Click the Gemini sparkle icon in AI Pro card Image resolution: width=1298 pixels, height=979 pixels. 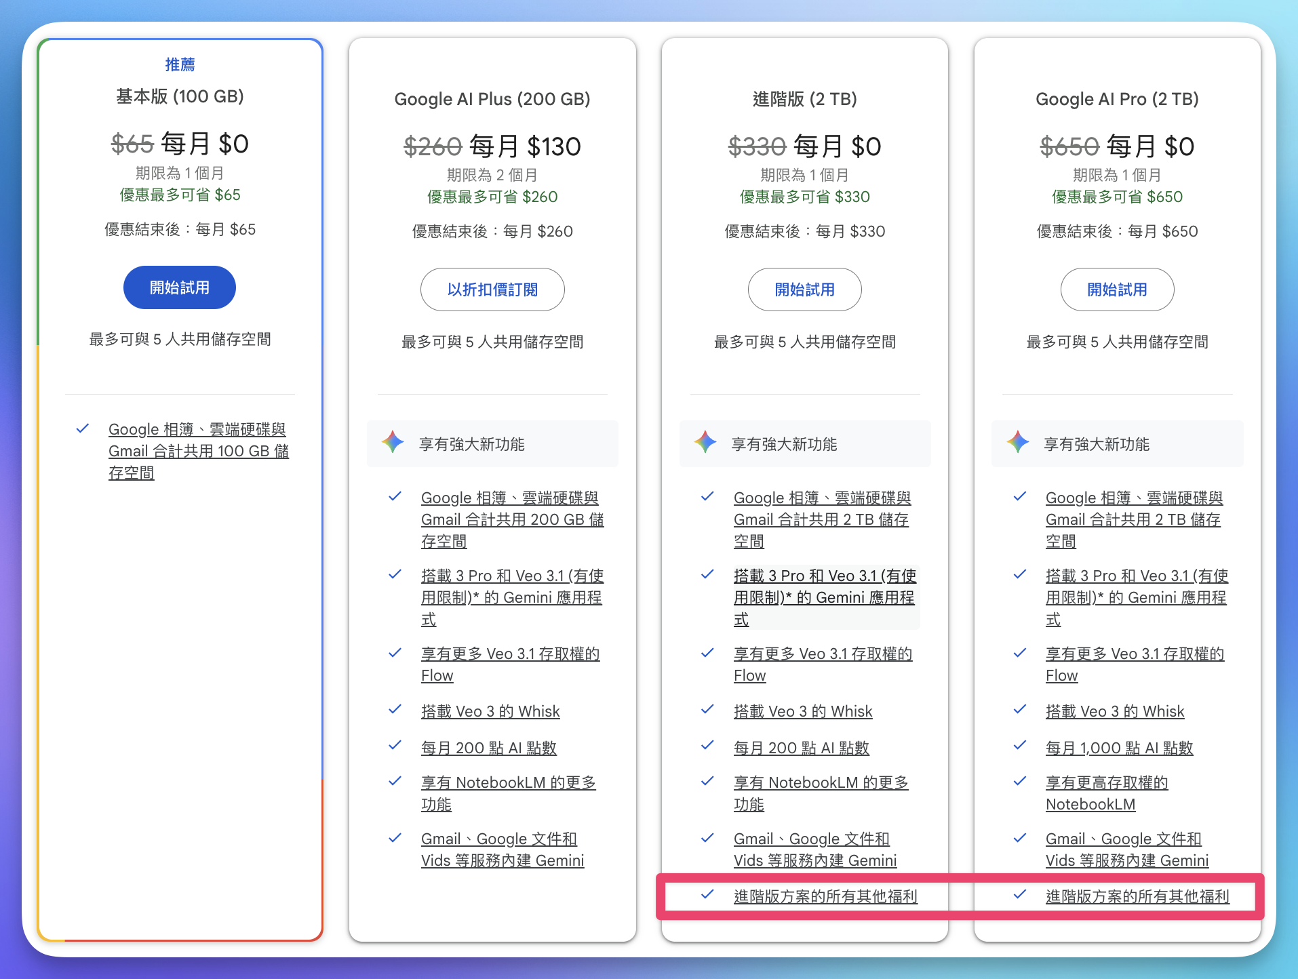click(x=1017, y=443)
